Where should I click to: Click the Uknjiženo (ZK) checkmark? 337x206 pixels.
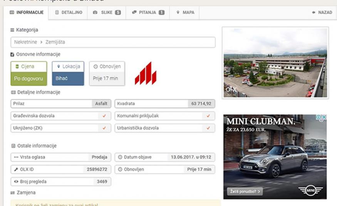point(104,128)
